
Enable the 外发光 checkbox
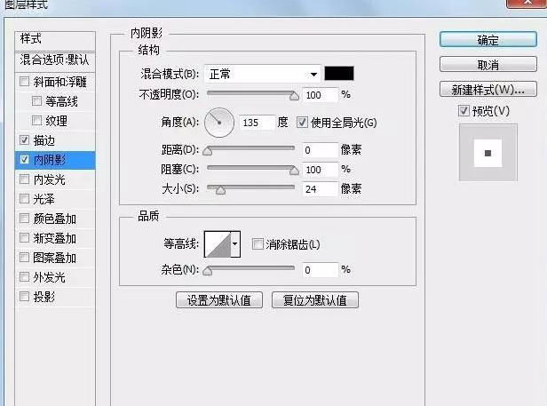pyautogui.click(x=25, y=277)
